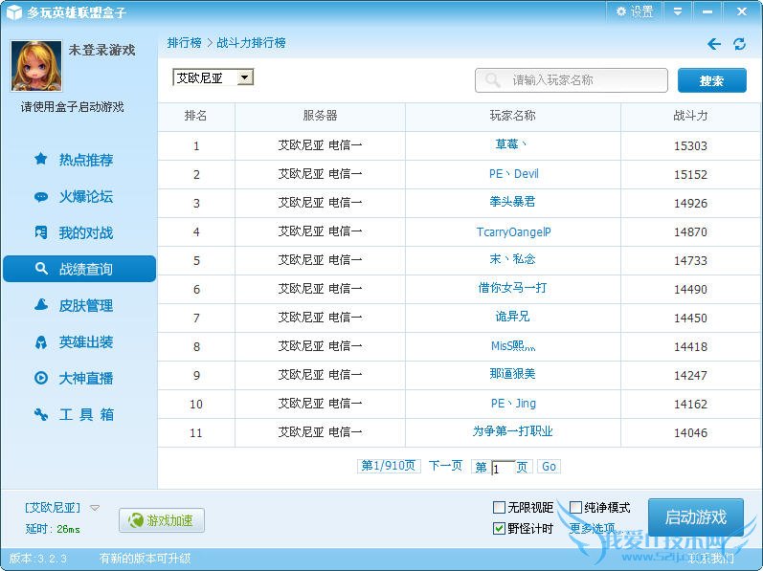This screenshot has width=763, height=571.
Task: Expand title bar dropdown menu arrow
Action: (x=678, y=11)
